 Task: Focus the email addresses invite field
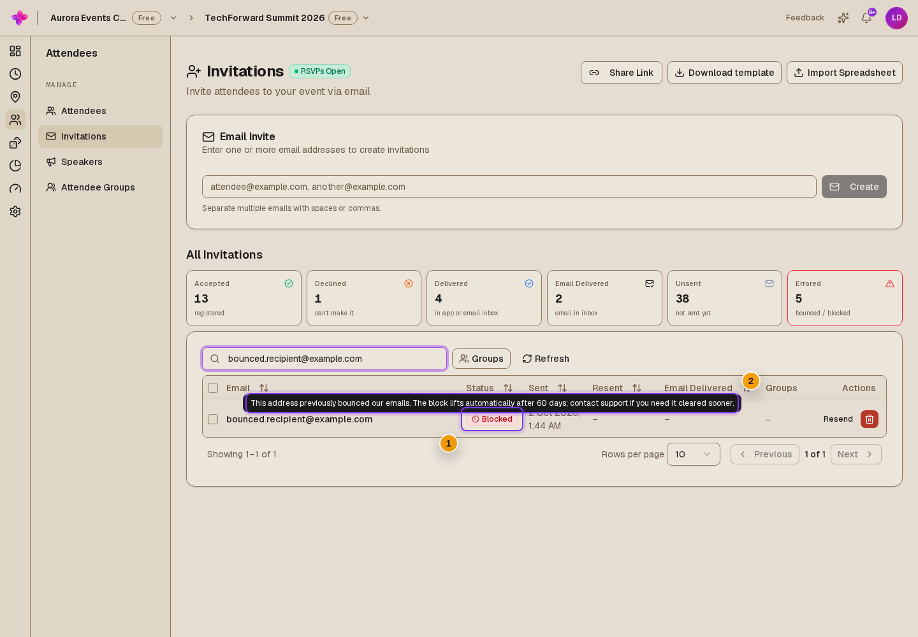[509, 187]
